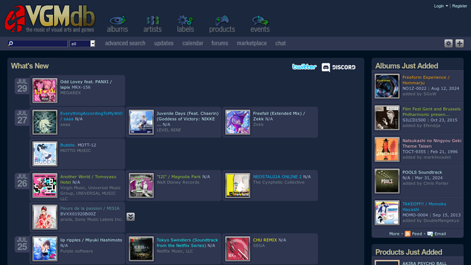Image resolution: width=471 pixels, height=265 pixels.
Task: Open Fleurs de la passion / MISIA link
Action: [x=90, y=208]
